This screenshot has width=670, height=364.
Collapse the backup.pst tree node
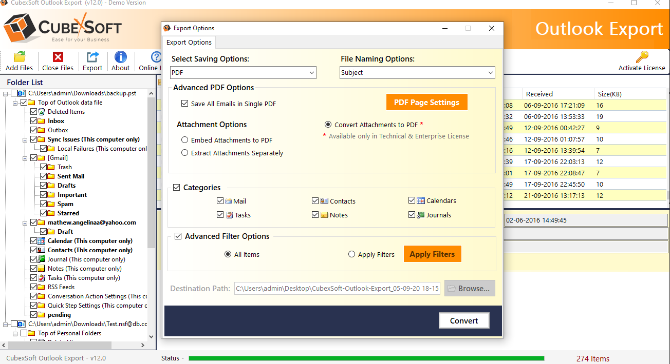click(x=6, y=93)
